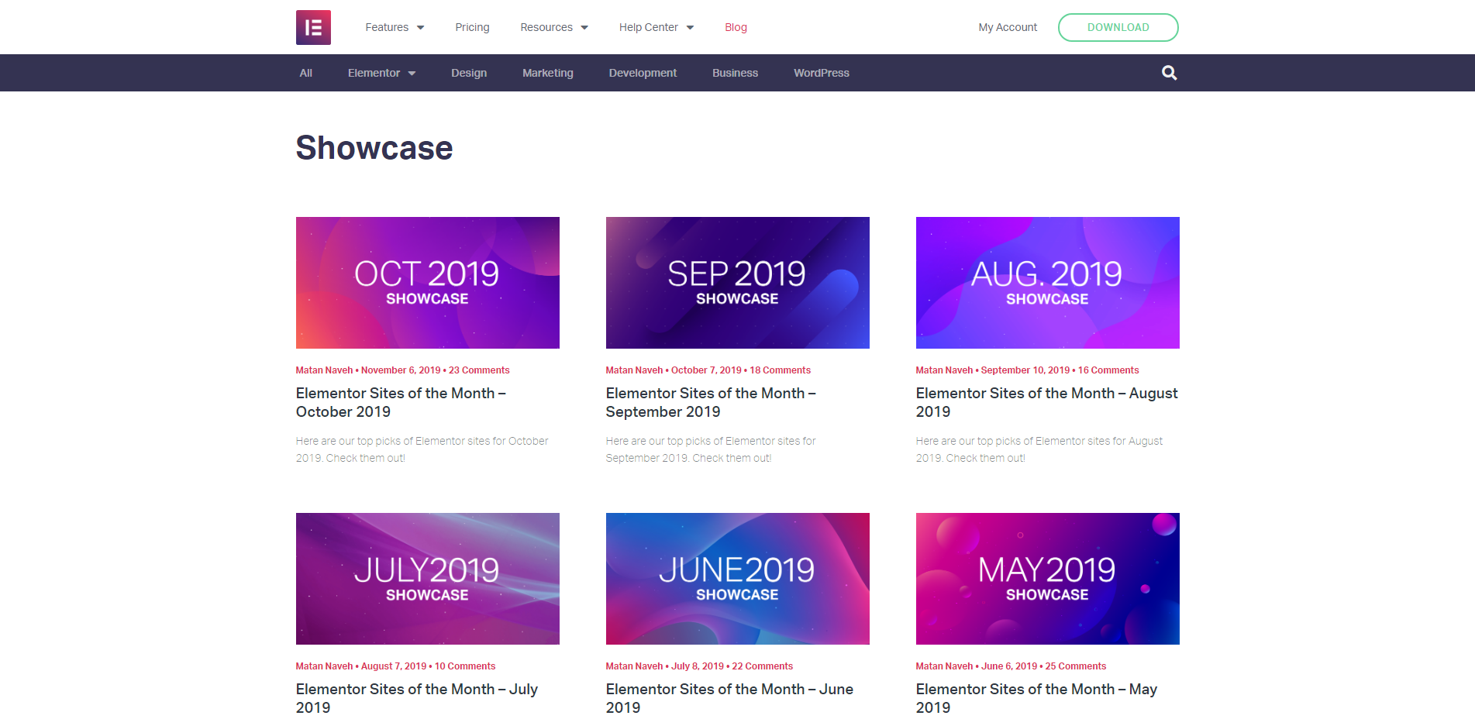This screenshot has height=726, width=1475.
Task: Click the DOWNLOAD button
Action: pos(1118,27)
